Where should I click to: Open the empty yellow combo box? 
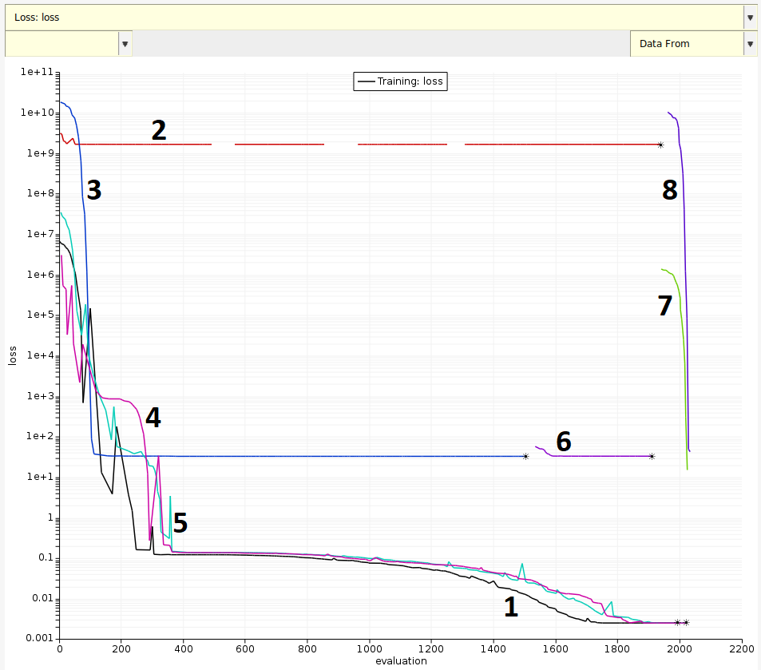point(61,43)
